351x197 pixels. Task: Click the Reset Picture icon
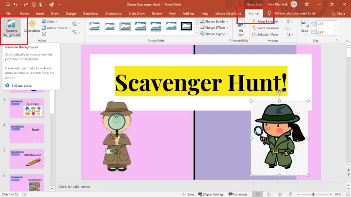coord(76,32)
